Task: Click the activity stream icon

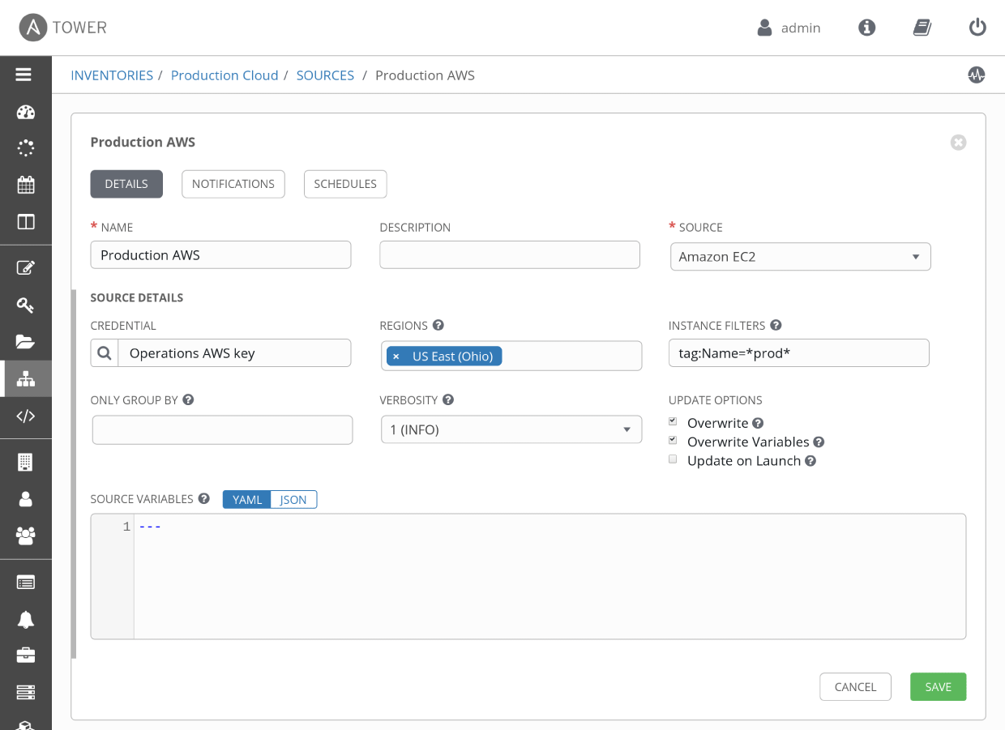Action: pyautogui.click(x=976, y=75)
